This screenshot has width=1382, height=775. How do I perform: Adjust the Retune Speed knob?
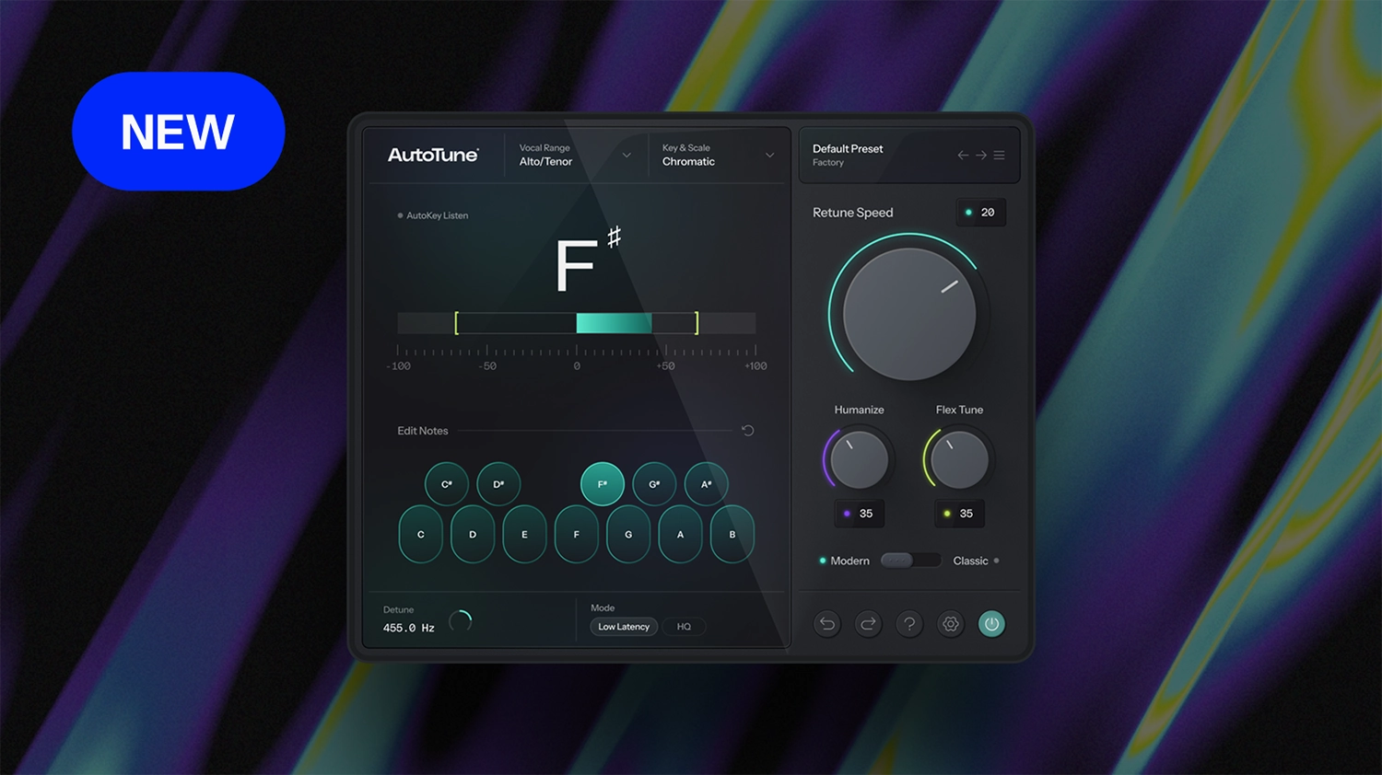click(908, 311)
